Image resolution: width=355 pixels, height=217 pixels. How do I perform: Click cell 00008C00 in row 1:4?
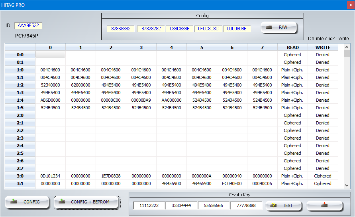pos(111,100)
